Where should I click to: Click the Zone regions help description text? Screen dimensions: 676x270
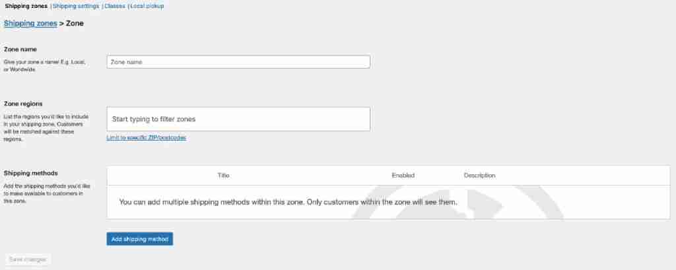tap(45, 127)
